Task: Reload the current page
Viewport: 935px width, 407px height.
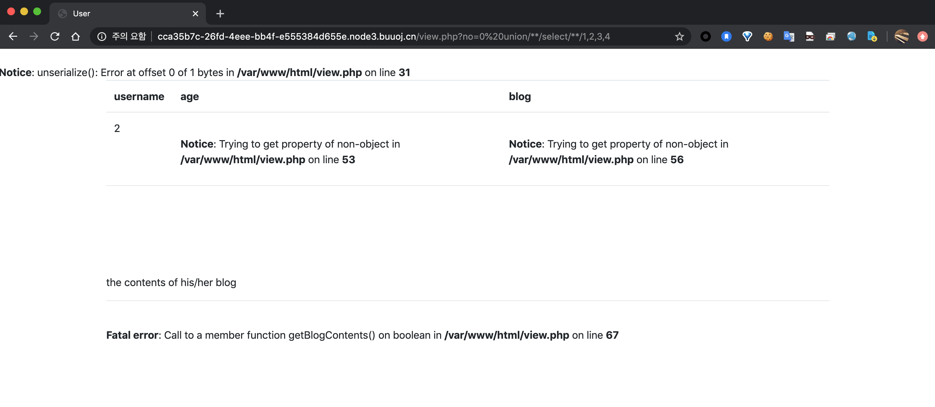Action: [55, 37]
